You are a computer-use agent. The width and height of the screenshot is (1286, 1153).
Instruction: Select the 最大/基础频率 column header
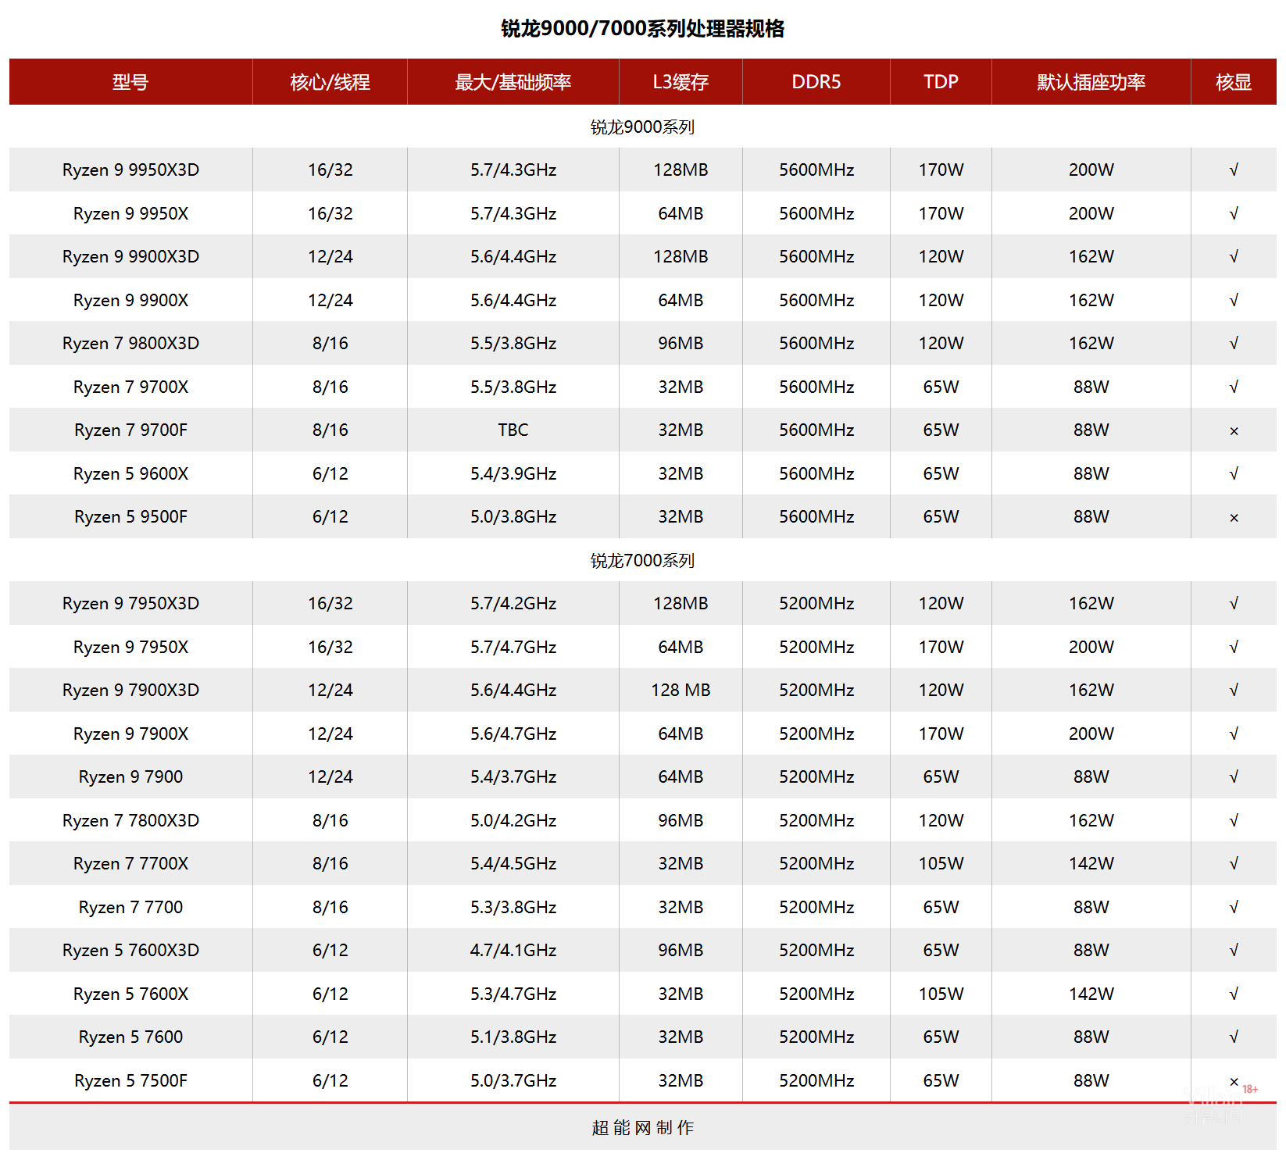coord(513,82)
